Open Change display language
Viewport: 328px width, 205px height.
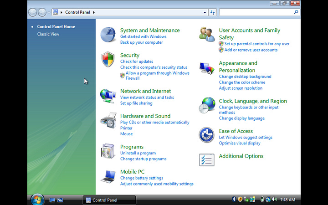click(241, 118)
